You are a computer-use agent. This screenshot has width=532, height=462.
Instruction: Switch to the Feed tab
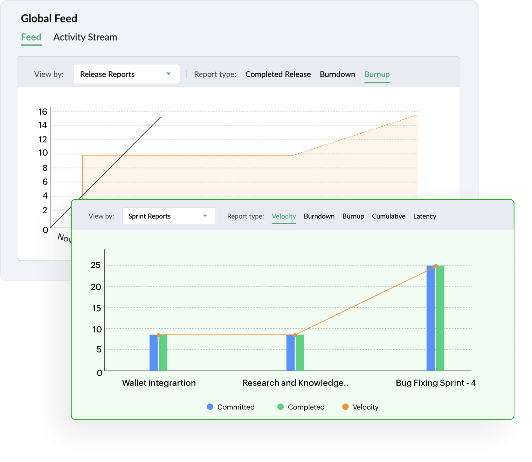click(31, 37)
